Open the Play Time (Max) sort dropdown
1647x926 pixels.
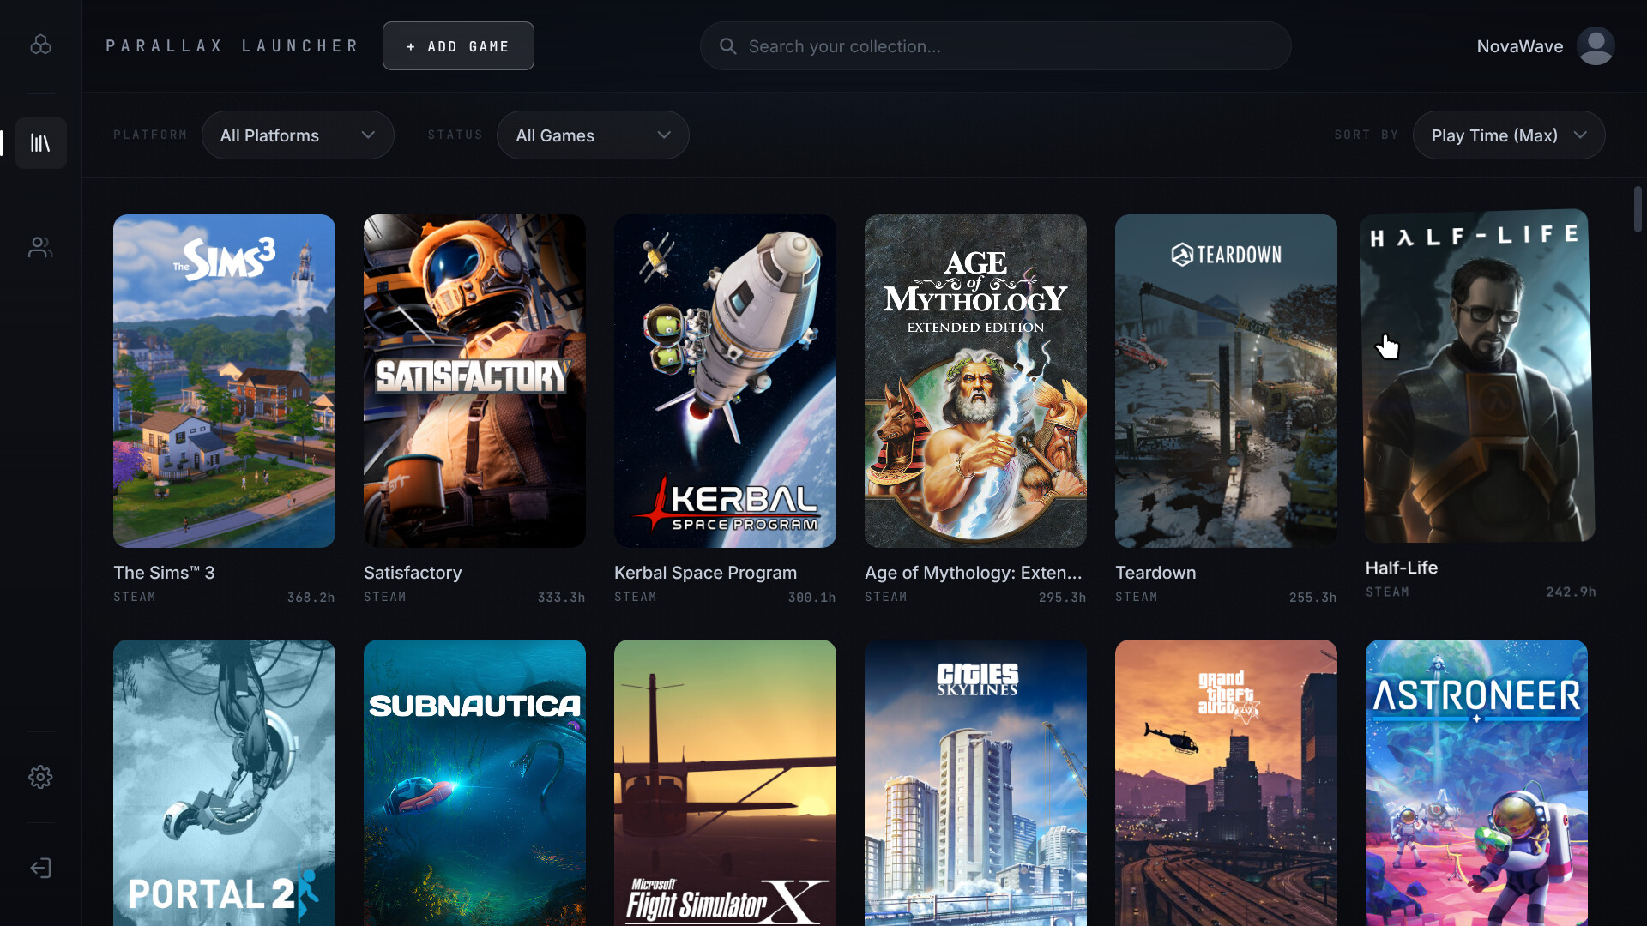[x=1508, y=135]
